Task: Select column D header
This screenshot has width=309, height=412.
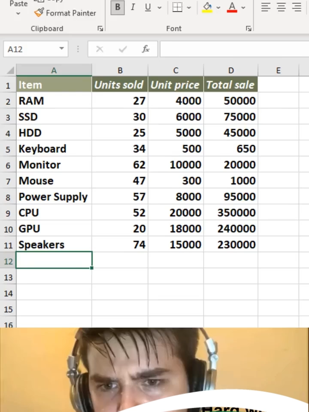Action: click(x=231, y=70)
